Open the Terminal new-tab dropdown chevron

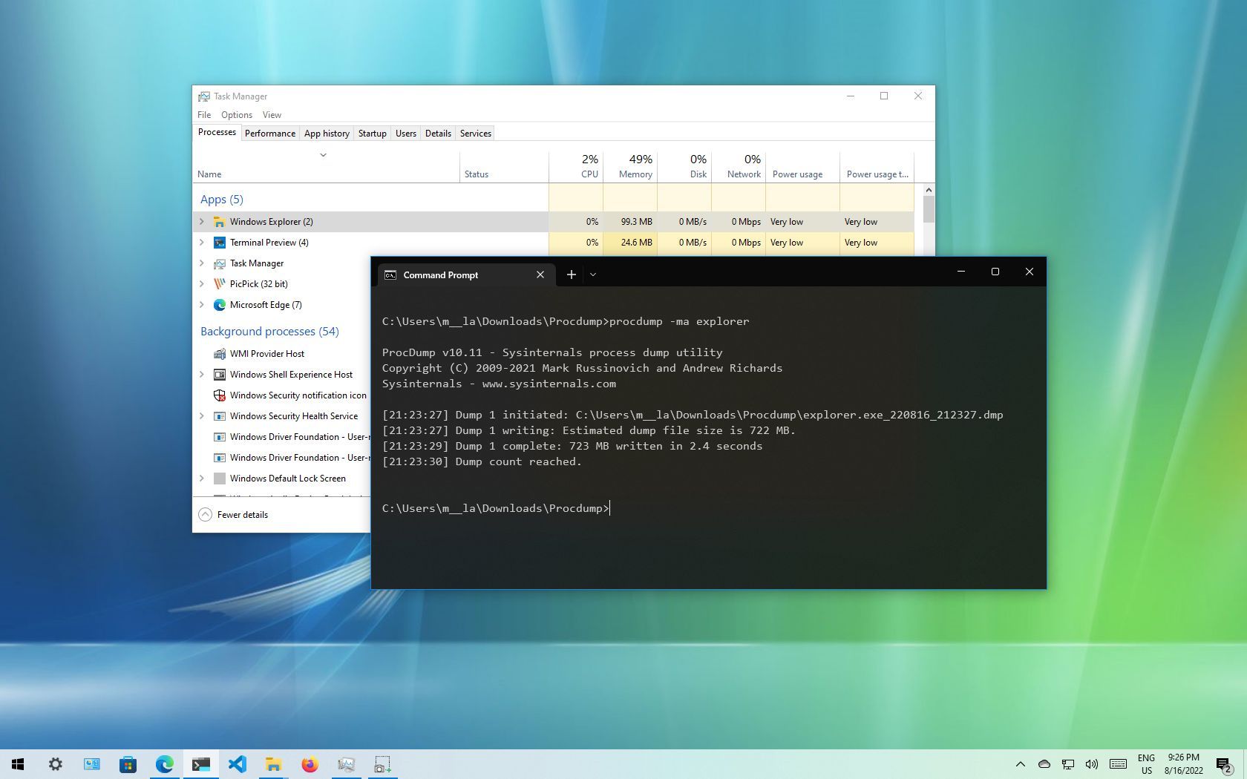592,275
